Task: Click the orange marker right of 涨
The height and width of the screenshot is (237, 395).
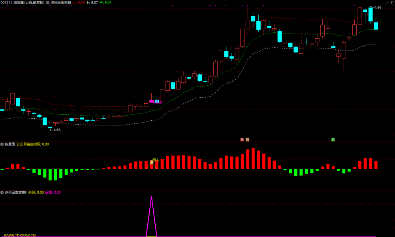Action: pos(247,140)
